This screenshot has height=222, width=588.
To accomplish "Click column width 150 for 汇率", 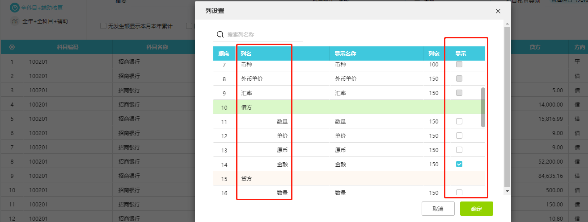I will click(x=434, y=93).
